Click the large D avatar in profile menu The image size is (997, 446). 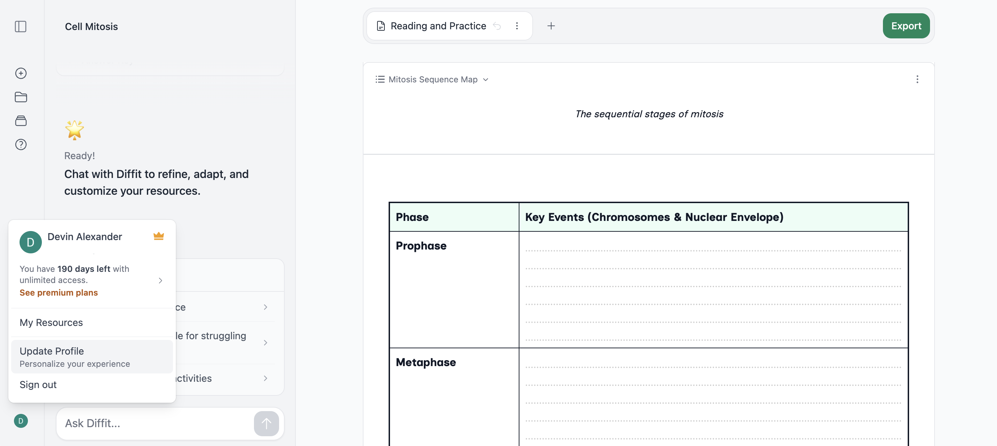click(x=31, y=242)
